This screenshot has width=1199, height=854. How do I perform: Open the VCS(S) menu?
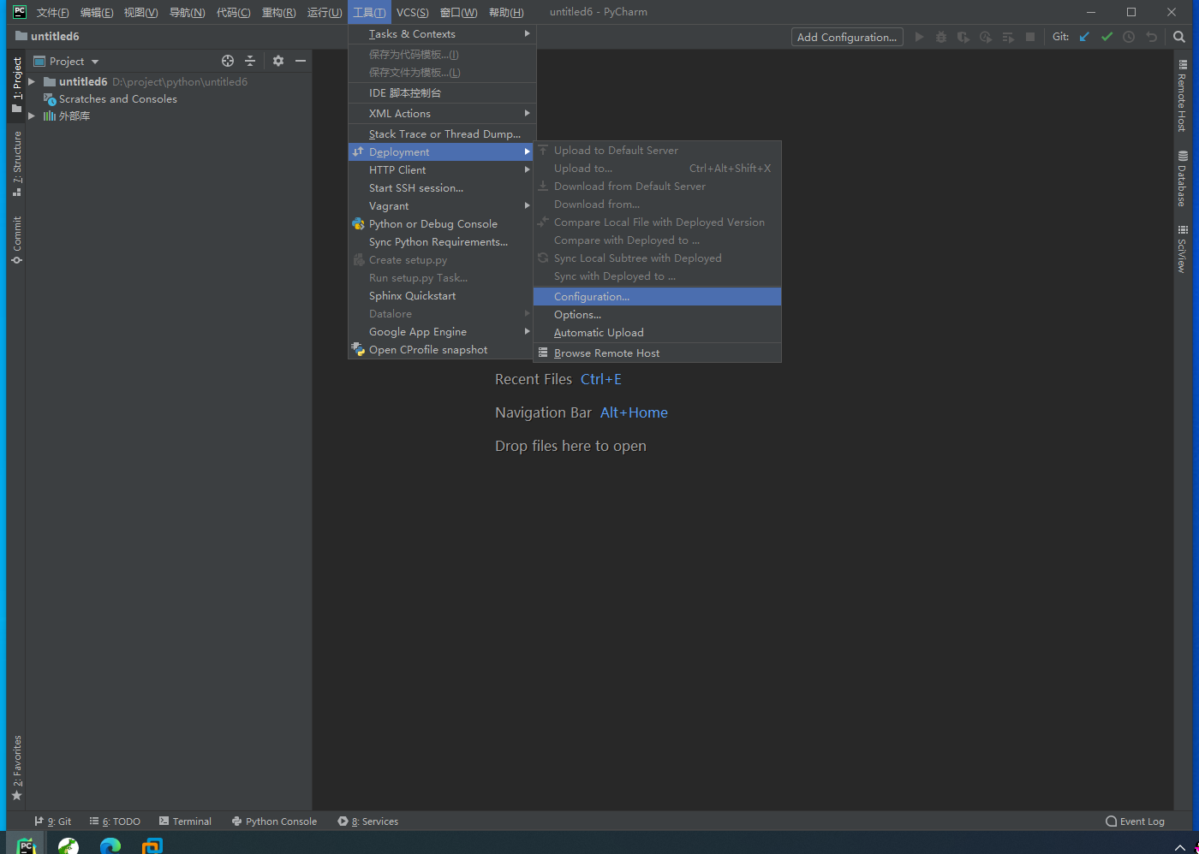point(413,12)
